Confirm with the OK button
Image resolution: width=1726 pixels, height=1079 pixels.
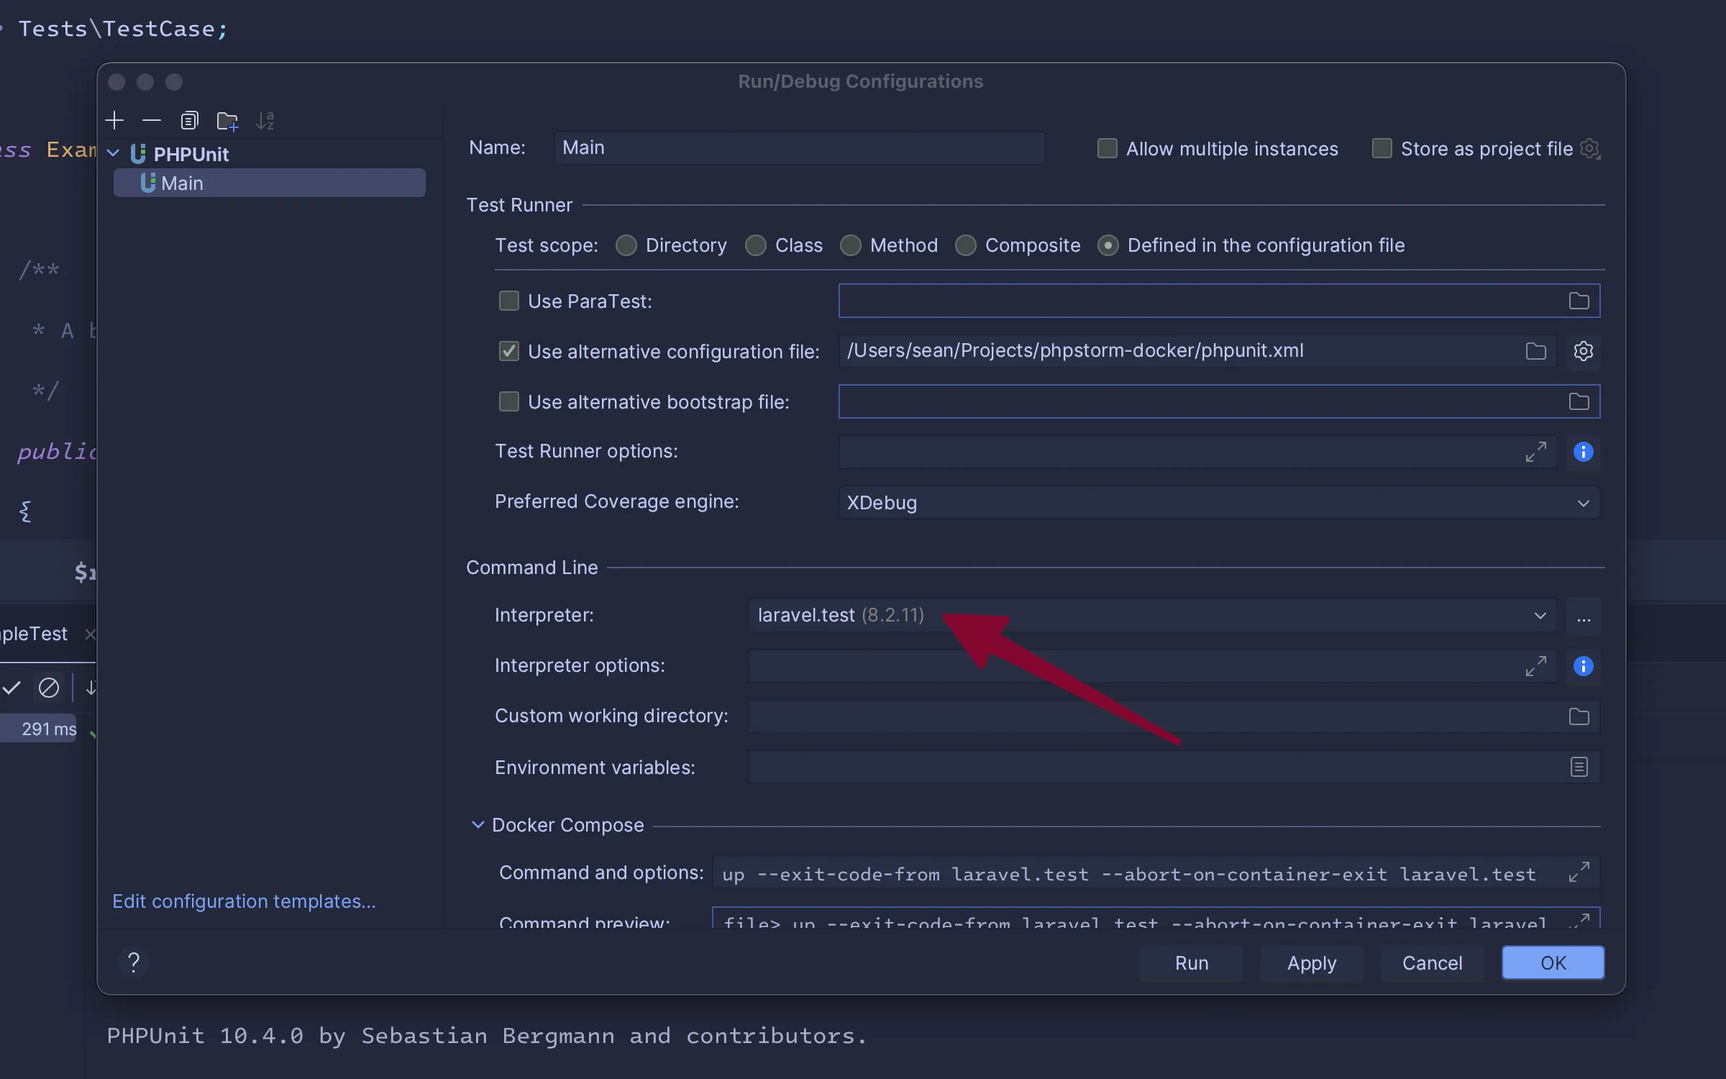(x=1553, y=962)
